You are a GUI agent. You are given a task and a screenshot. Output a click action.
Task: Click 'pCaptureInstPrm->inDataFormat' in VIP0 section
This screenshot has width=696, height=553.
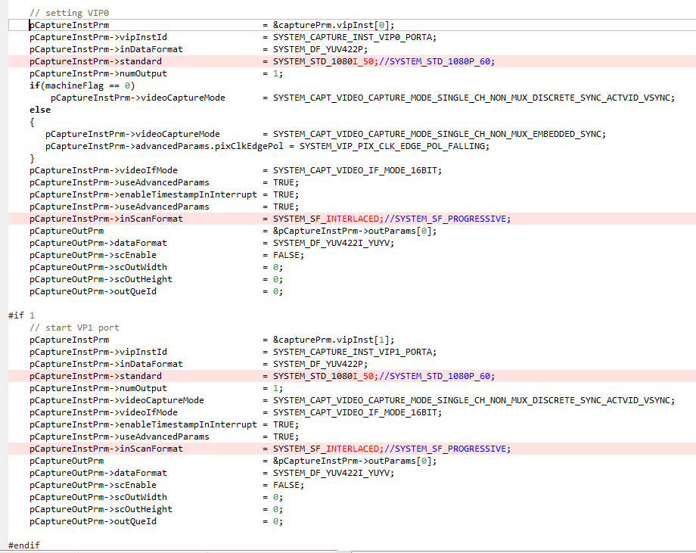(x=106, y=49)
